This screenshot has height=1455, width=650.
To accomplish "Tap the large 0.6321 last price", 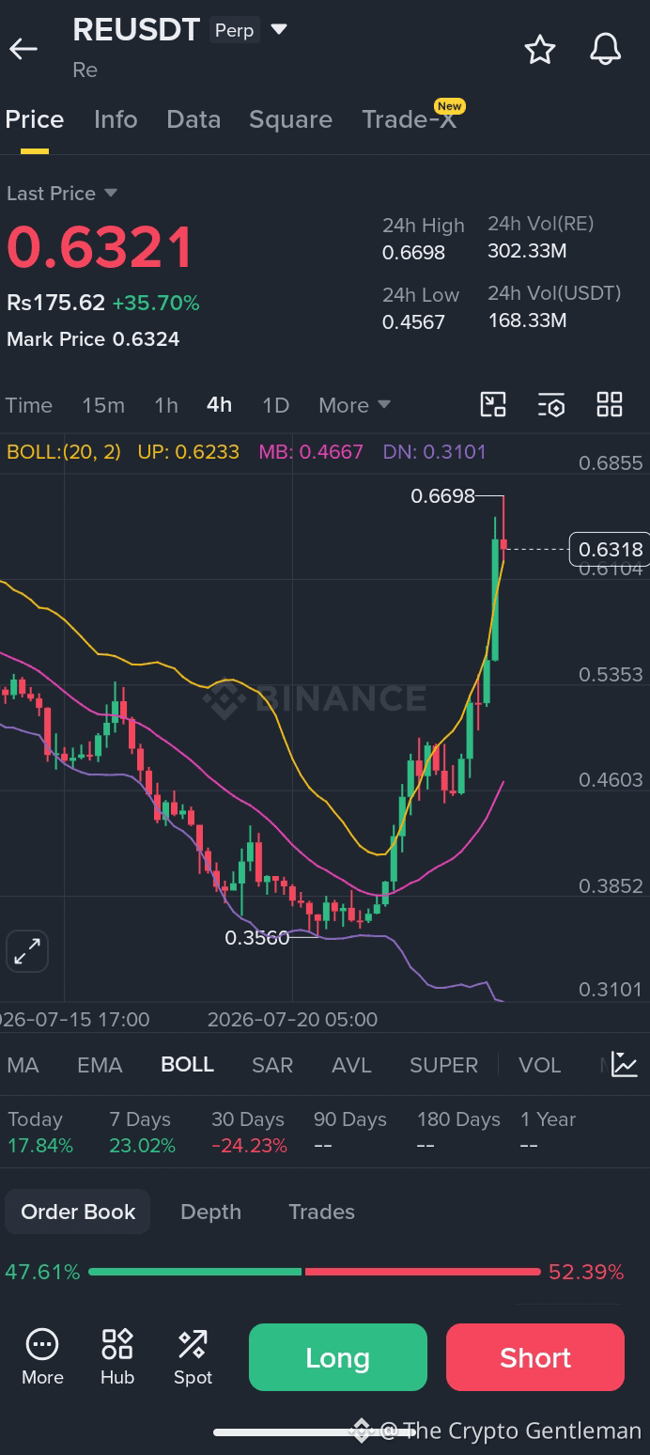I will (100, 247).
